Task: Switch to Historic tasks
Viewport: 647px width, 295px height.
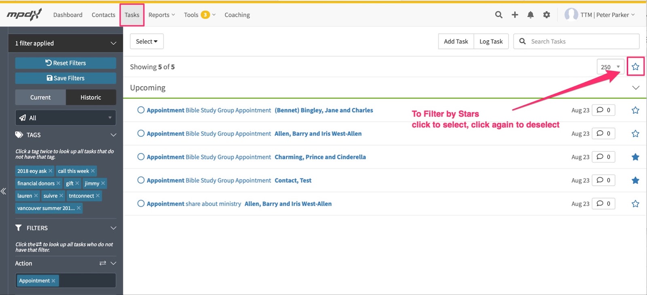Action: coord(91,97)
